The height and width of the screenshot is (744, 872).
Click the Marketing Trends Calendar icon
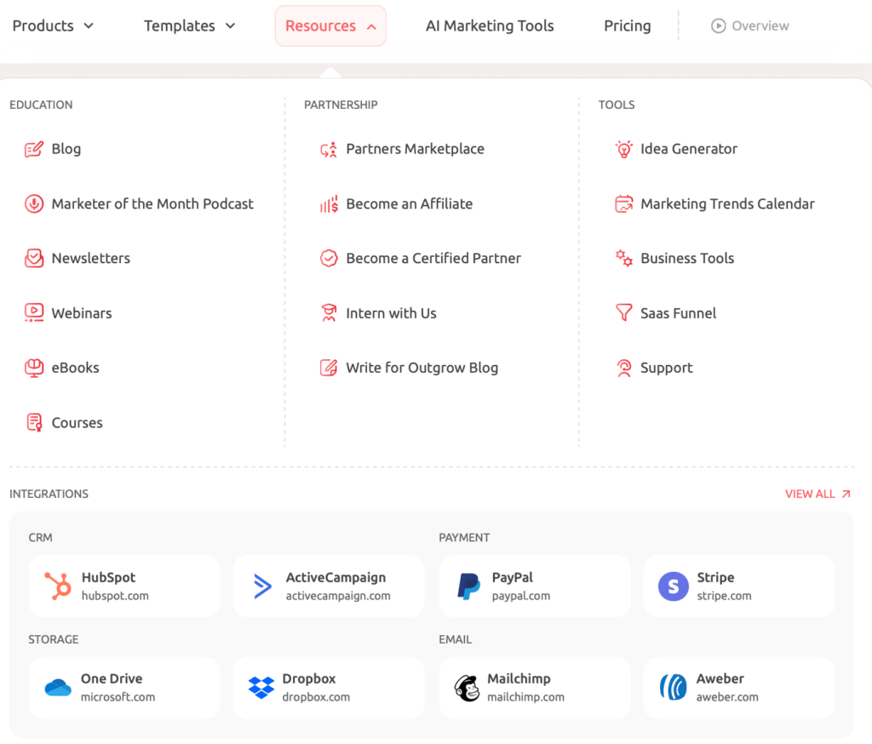pyautogui.click(x=623, y=204)
